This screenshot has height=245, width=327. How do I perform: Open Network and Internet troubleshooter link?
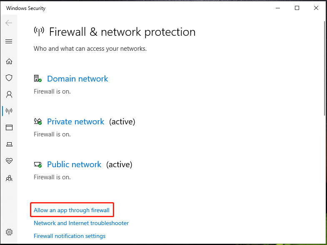pyautogui.click(x=81, y=223)
